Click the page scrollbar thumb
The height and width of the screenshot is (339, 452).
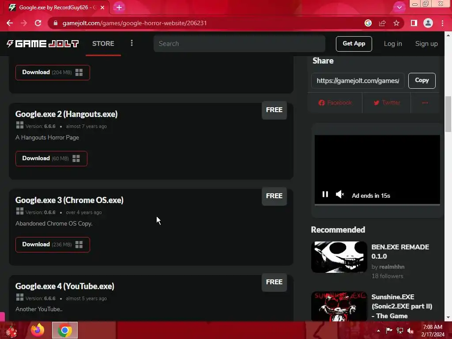[x=448, y=114]
